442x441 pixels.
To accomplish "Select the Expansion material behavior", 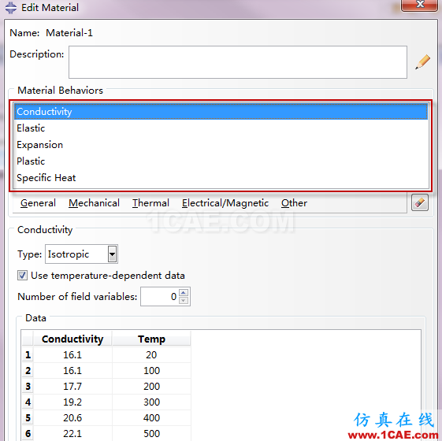I will pos(221,145).
